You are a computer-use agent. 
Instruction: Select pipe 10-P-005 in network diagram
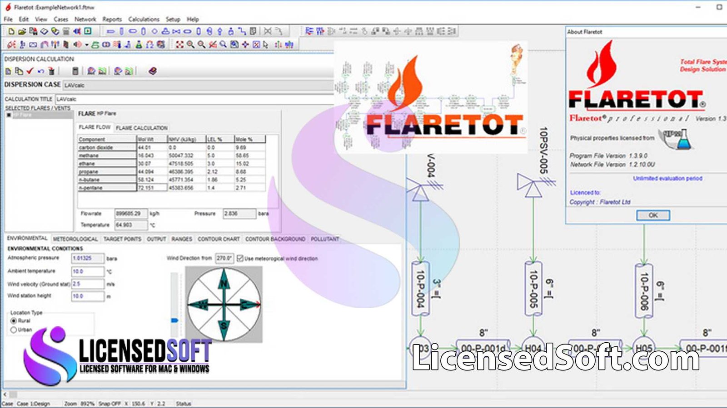(x=533, y=289)
